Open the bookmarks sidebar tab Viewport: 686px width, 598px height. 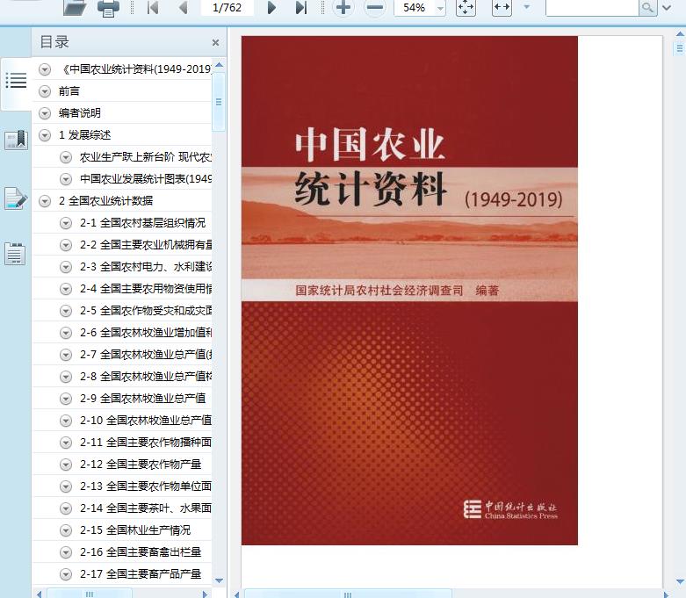coord(16,140)
